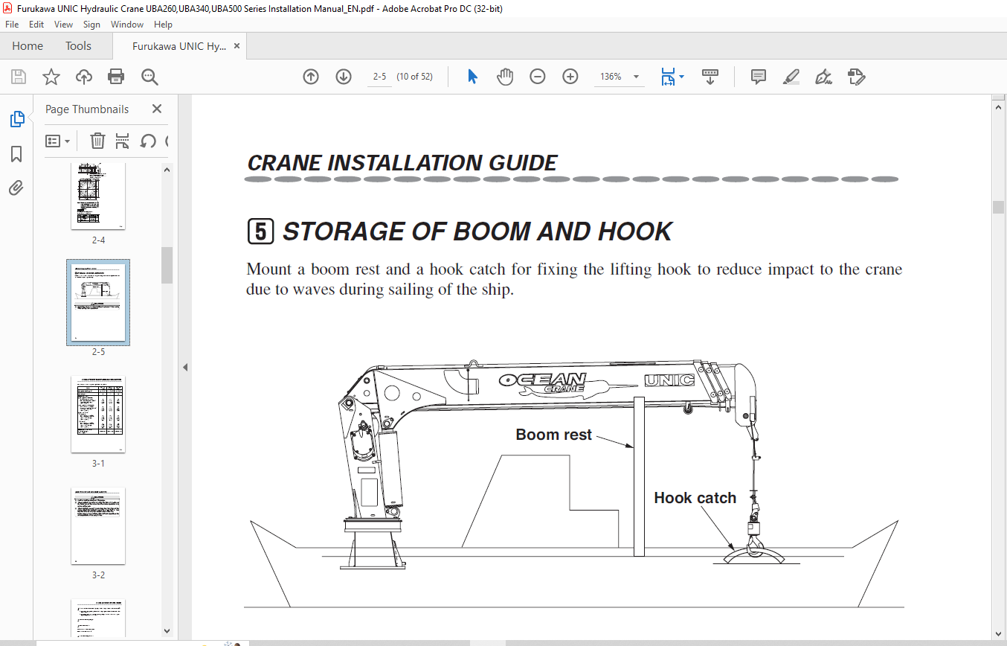The width and height of the screenshot is (1007, 646).
Task: Select the page 3-2 thumbnail
Action: (98, 526)
